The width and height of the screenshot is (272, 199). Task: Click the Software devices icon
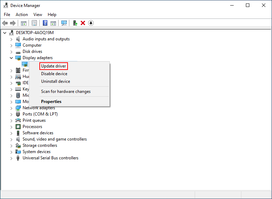18,133
